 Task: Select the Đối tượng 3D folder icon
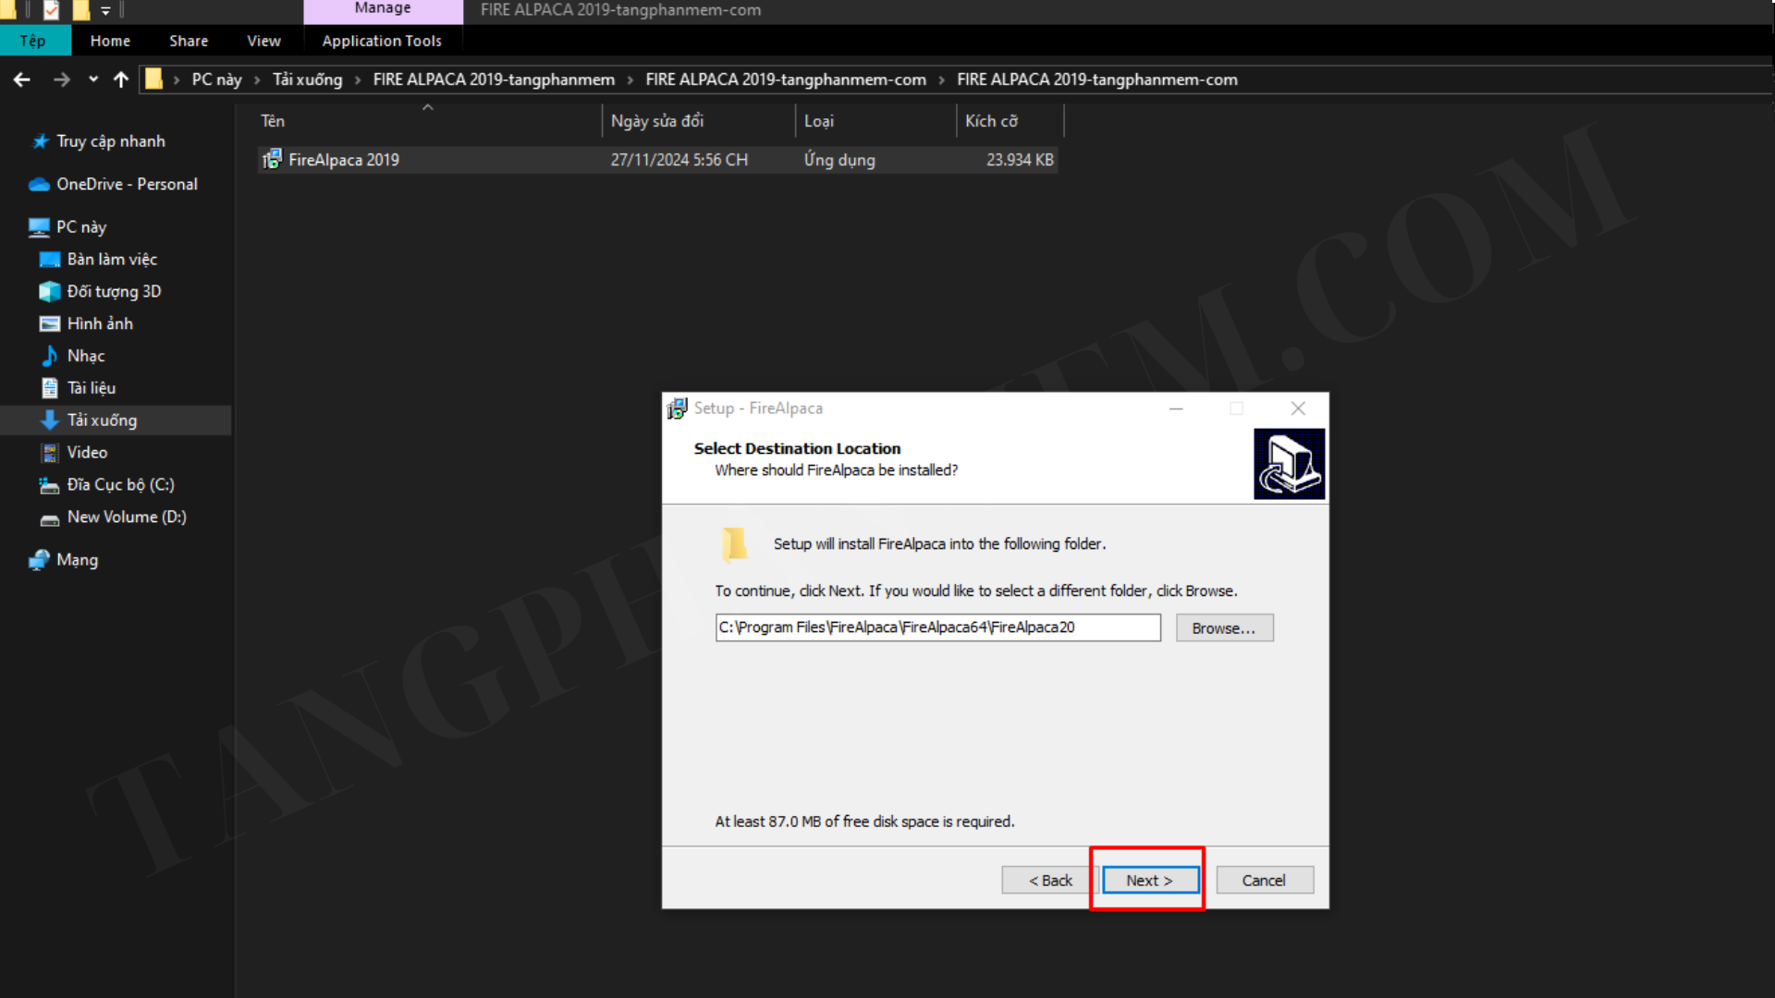point(50,292)
